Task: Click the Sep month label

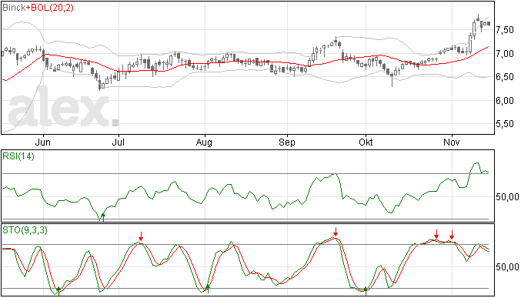Action: pos(287,142)
